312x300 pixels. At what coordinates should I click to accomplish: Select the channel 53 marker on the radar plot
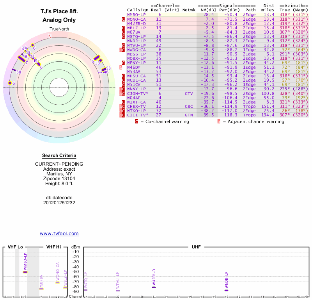104,69
